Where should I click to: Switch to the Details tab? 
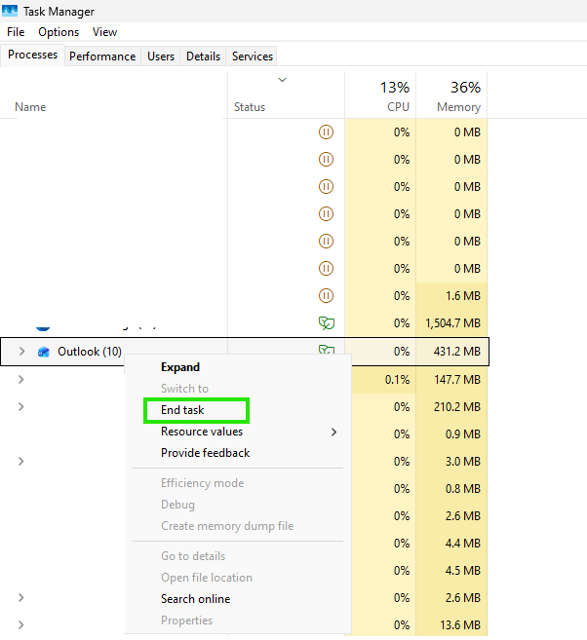pos(203,56)
